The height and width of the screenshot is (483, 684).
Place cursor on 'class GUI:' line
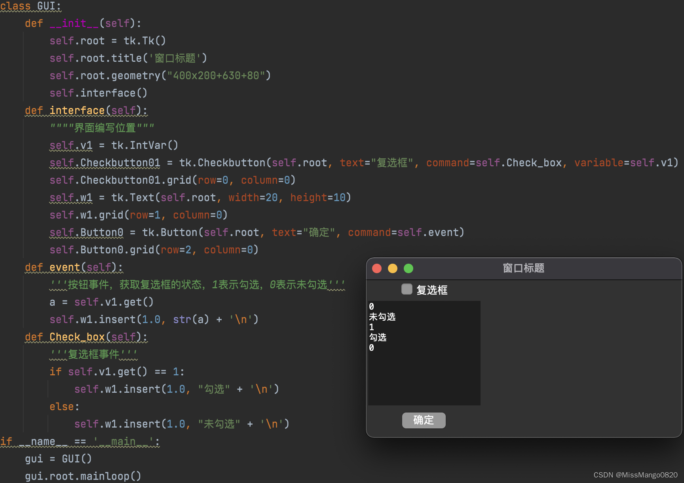(30, 6)
